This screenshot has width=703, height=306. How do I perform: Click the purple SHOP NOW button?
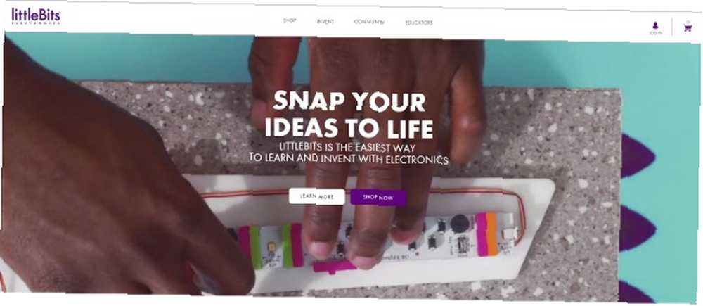point(378,198)
